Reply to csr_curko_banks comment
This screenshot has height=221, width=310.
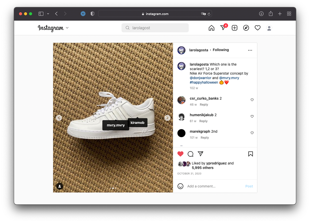coord(204,104)
